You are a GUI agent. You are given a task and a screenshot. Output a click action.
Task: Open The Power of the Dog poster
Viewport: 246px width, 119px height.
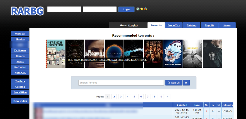[212, 54]
